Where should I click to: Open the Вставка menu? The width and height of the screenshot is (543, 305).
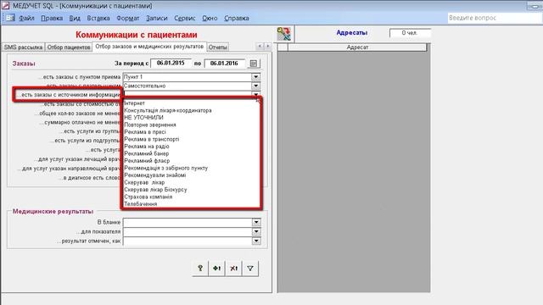pyautogui.click(x=98, y=18)
